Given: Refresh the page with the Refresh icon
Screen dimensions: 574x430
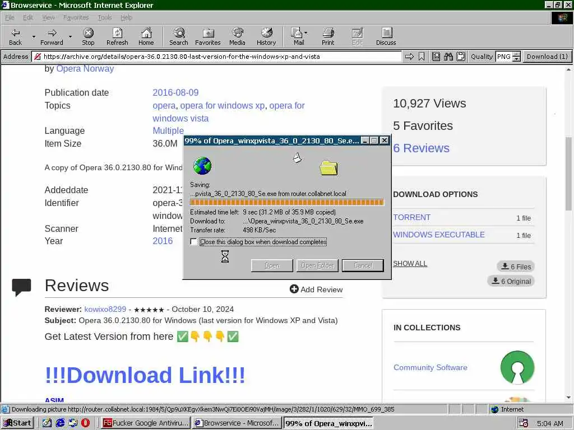Looking at the screenshot, I should click(x=117, y=36).
